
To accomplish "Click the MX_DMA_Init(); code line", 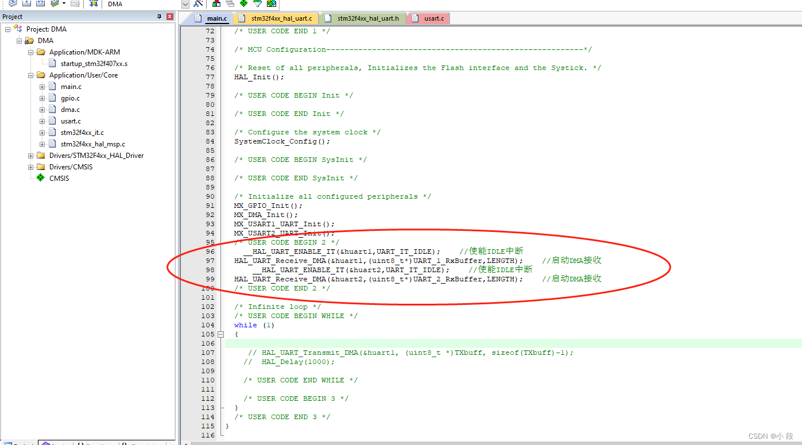I will click(x=266, y=215).
